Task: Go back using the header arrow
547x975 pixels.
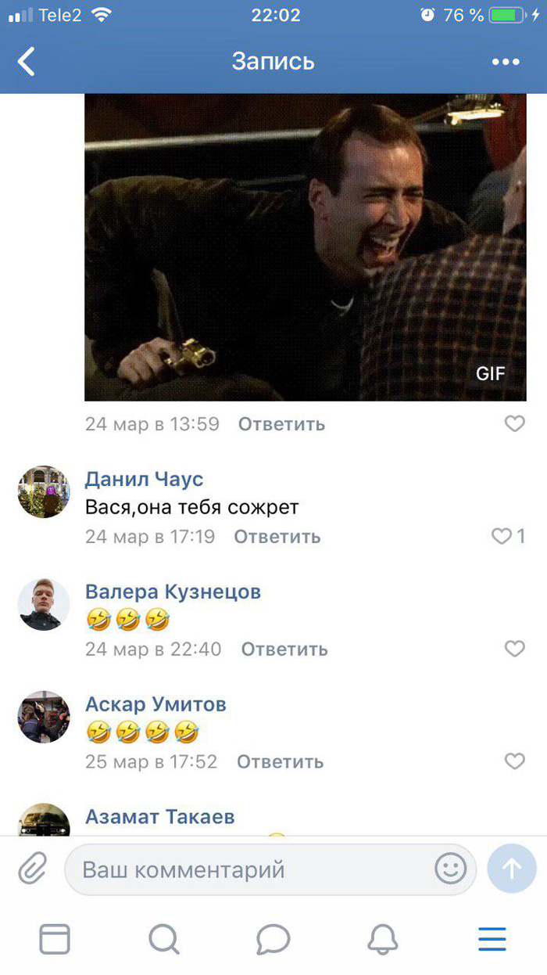Action: tap(27, 61)
